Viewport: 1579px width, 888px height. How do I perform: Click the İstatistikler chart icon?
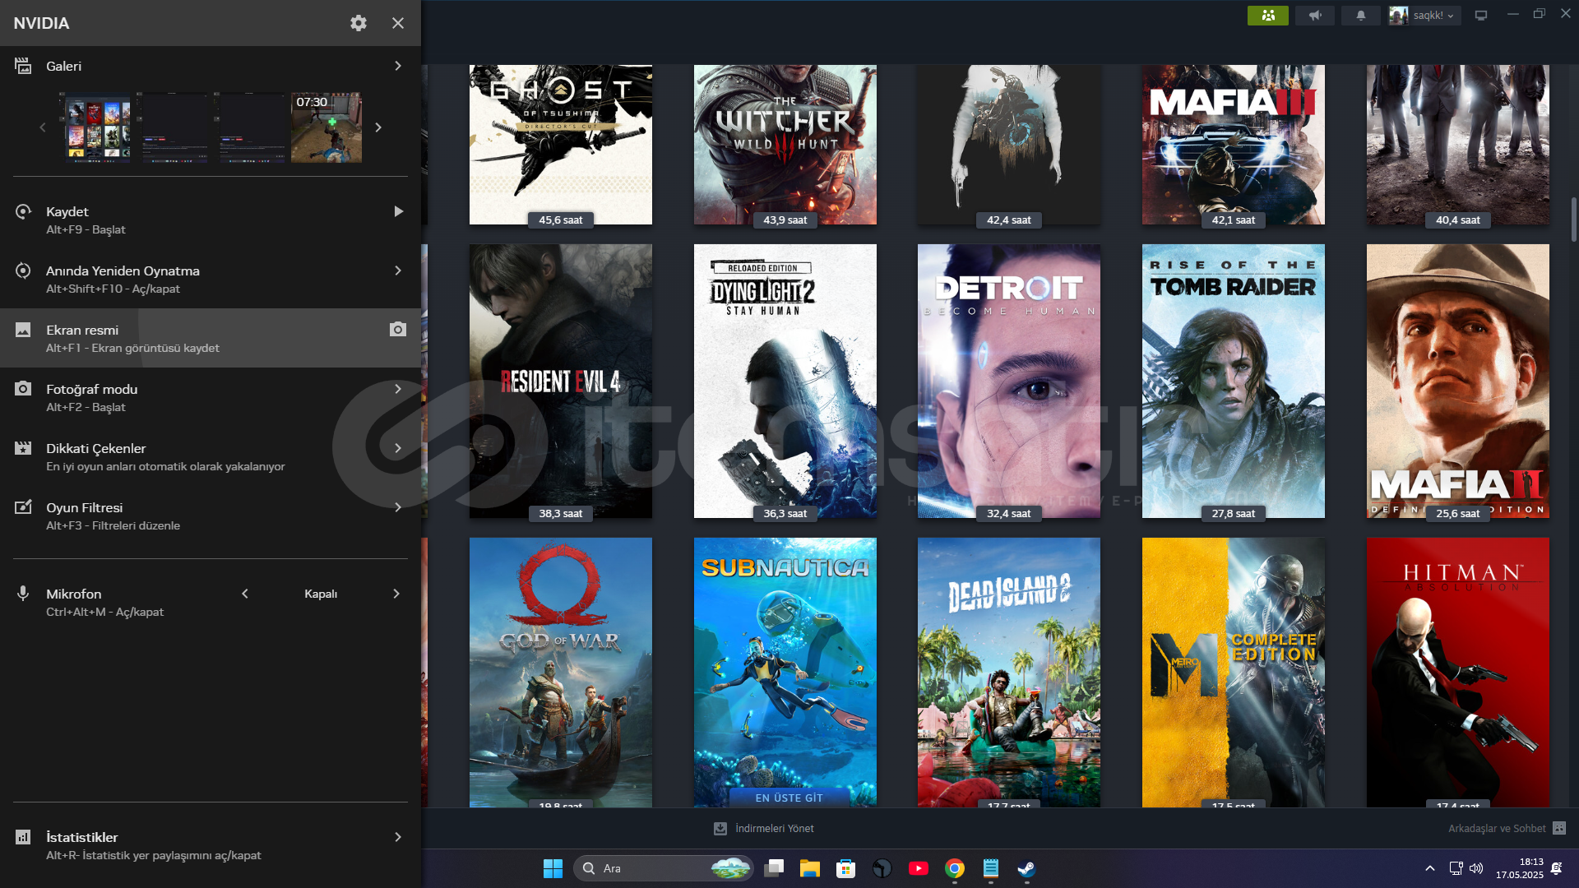coord(23,837)
